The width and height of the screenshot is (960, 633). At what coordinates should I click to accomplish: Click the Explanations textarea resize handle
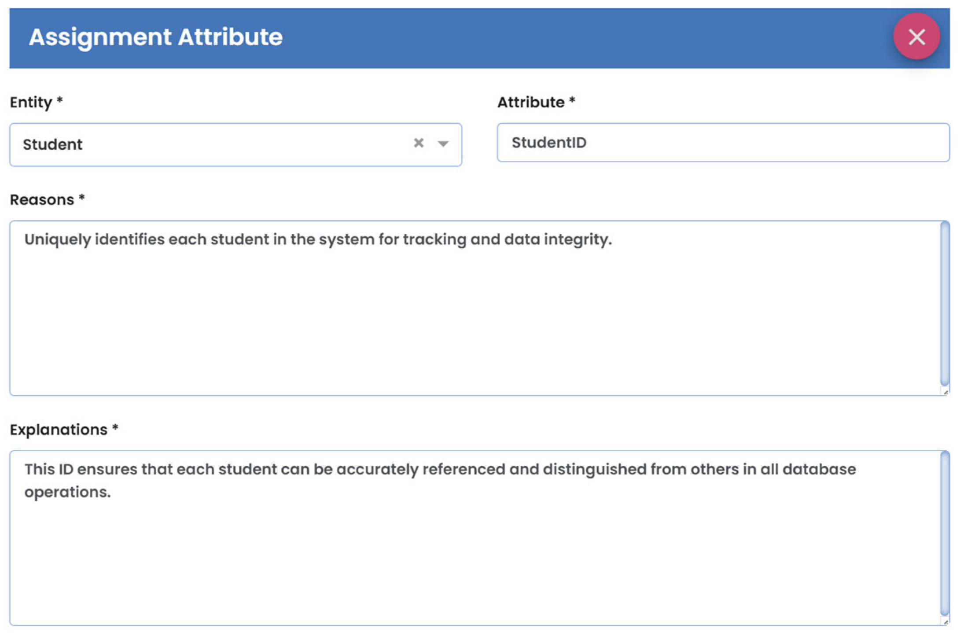(945, 622)
